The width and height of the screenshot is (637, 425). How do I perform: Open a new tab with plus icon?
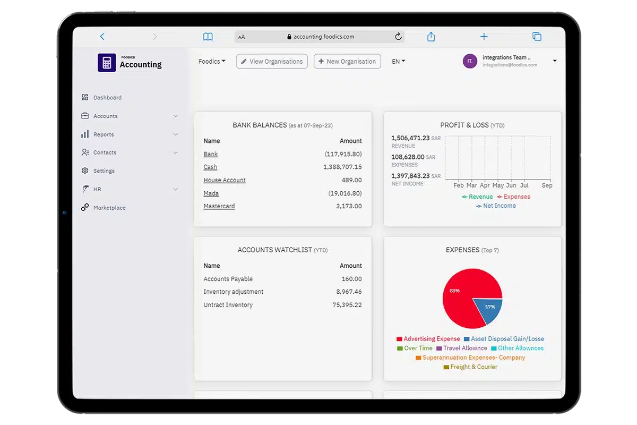coord(484,37)
